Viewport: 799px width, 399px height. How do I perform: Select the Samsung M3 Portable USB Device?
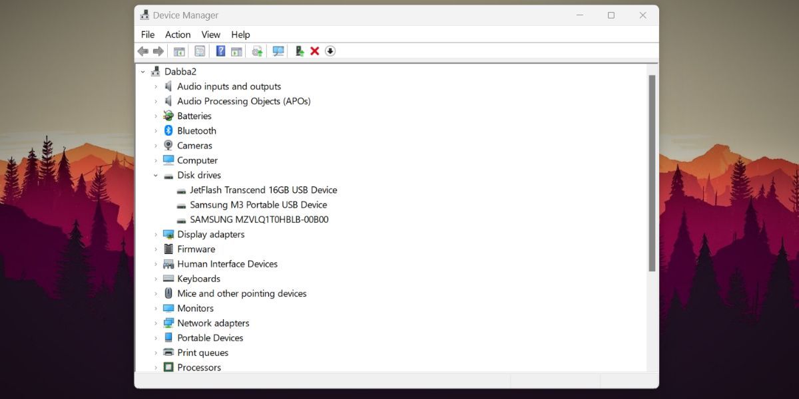[x=258, y=204]
